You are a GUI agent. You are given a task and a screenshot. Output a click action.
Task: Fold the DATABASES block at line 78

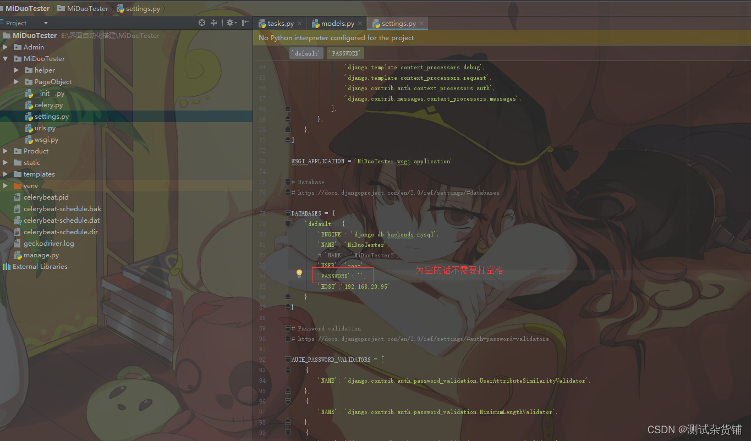click(x=288, y=213)
